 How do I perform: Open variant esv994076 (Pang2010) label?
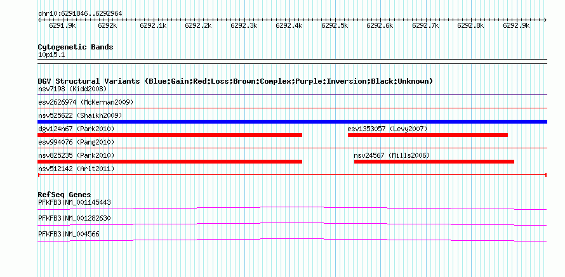[x=76, y=142]
